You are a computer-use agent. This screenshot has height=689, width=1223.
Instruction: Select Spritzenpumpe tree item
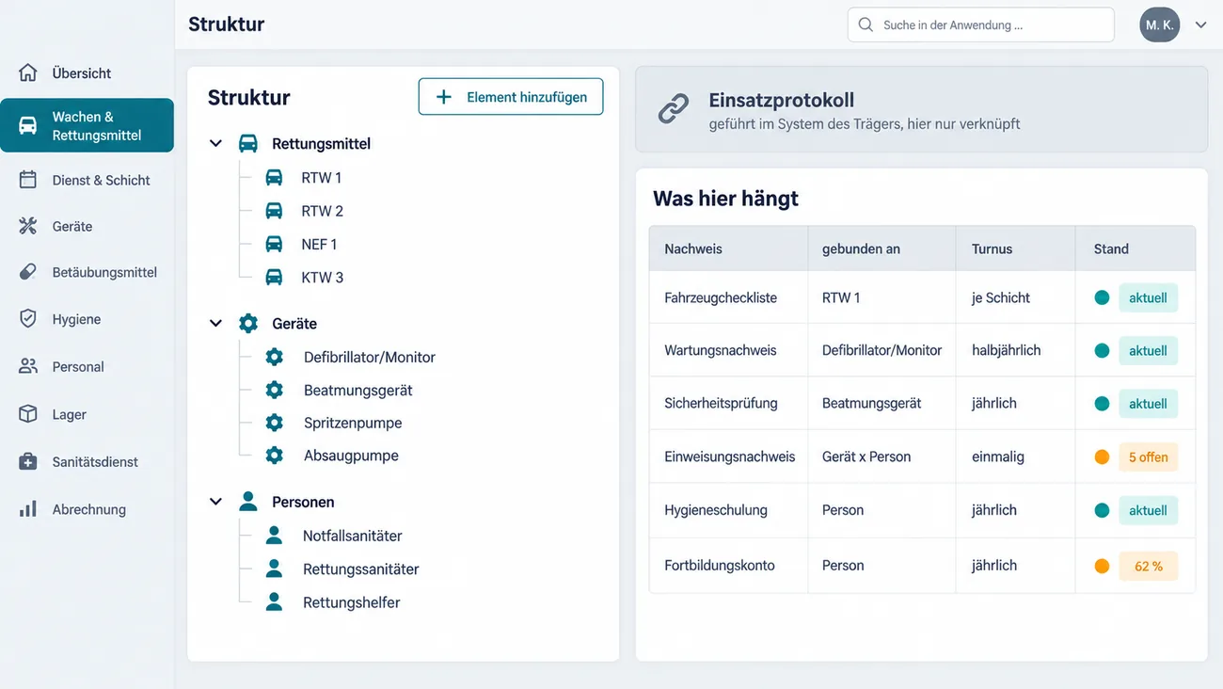pos(353,423)
